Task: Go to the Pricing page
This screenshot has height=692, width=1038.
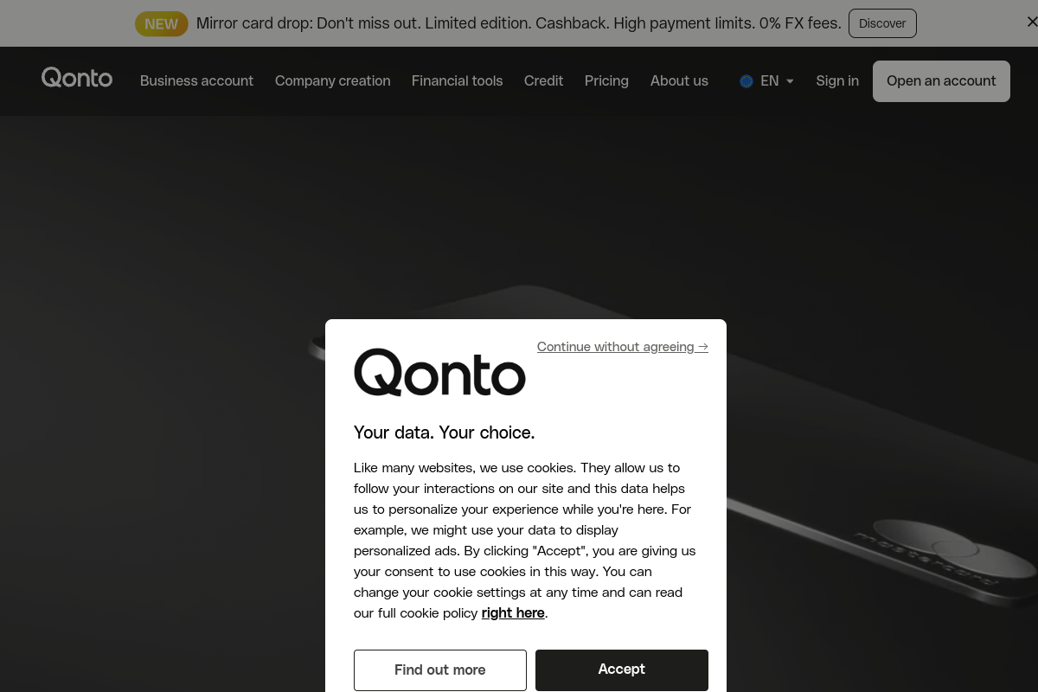Action: pos(606,80)
